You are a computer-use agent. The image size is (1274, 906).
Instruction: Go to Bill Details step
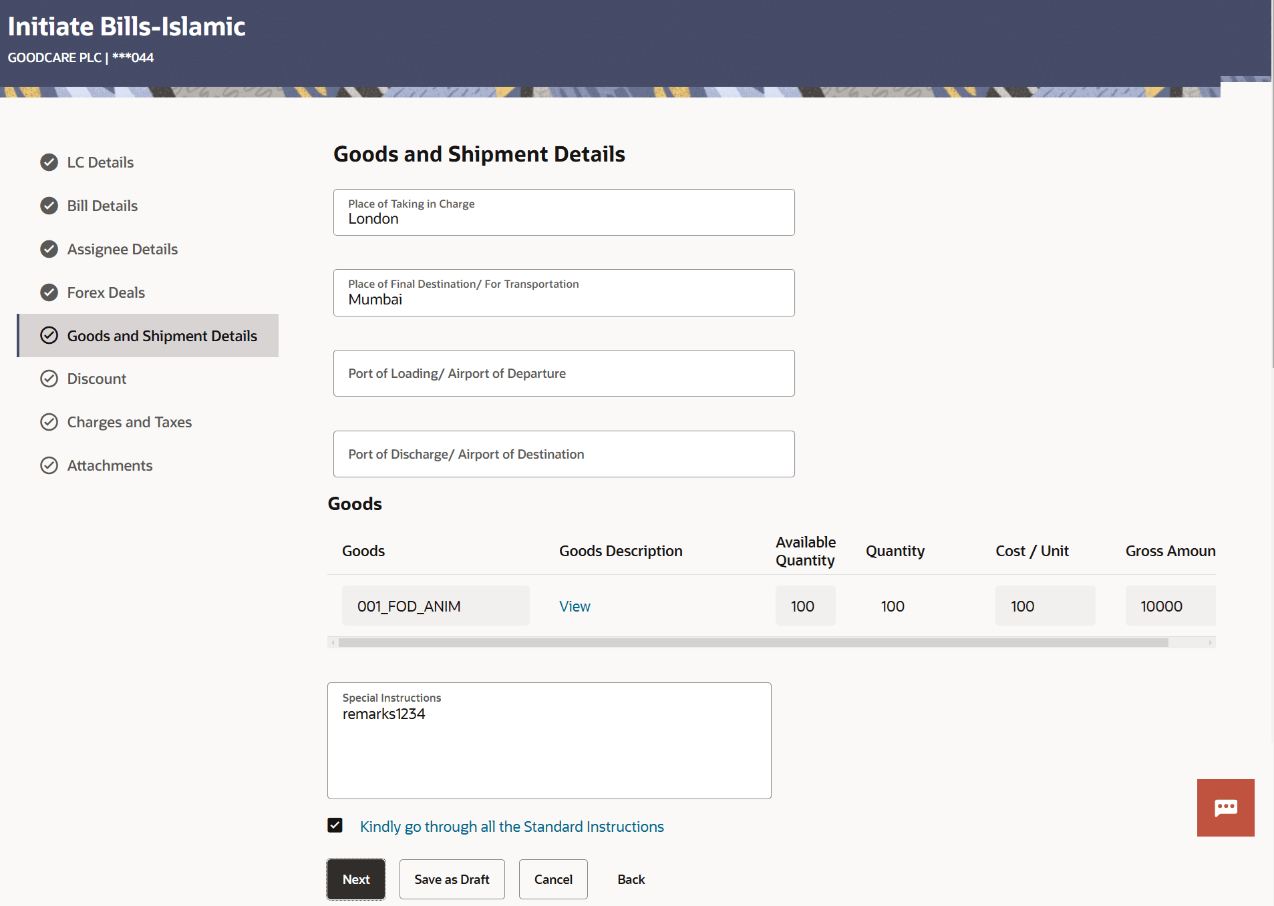102,206
